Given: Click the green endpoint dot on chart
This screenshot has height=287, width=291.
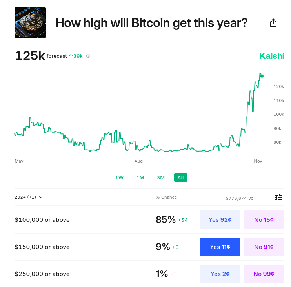Looking at the screenshot, I should [262, 76].
